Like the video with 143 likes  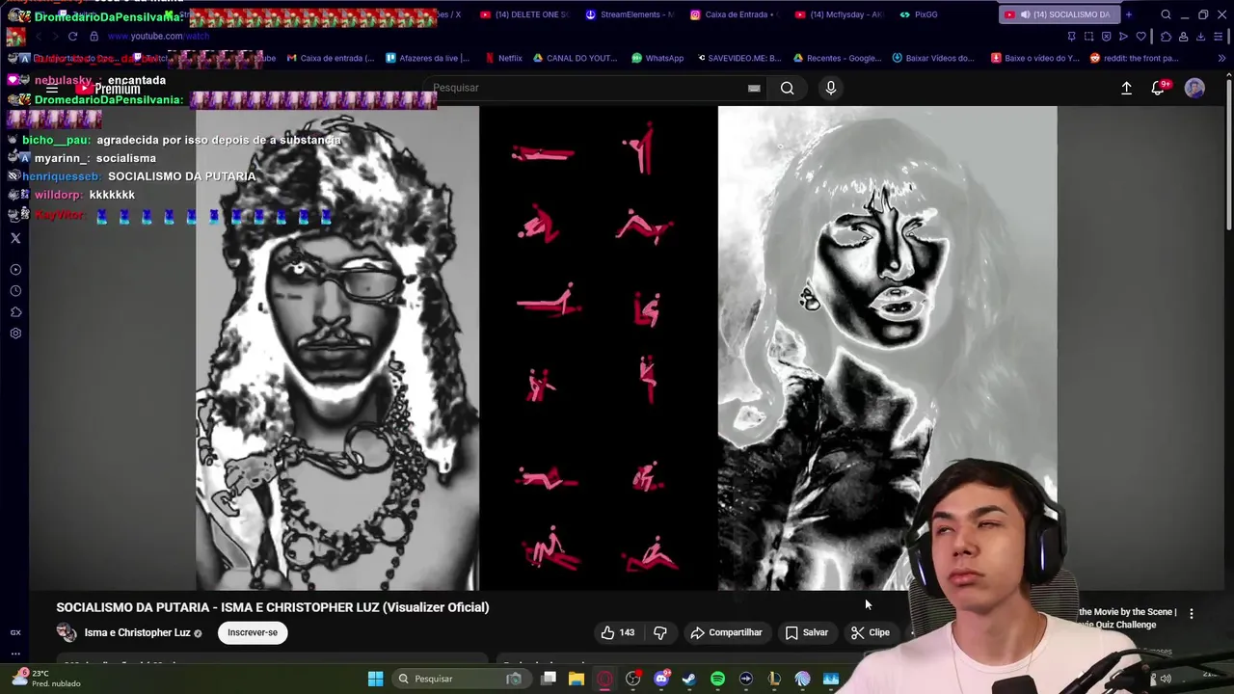point(617,632)
